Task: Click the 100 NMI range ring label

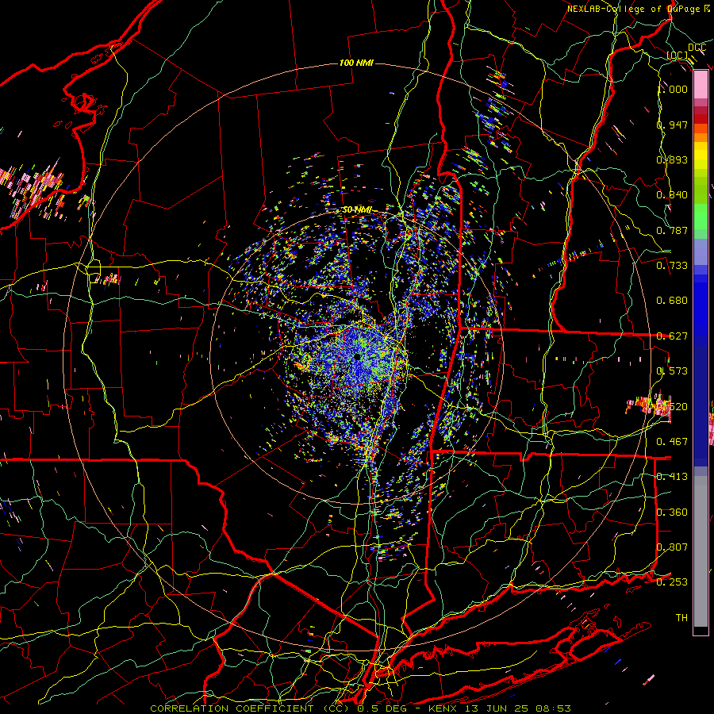Action: coord(356,63)
